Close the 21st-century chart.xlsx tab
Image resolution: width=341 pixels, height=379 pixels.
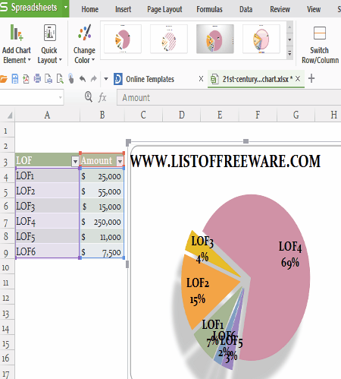[298, 78]
